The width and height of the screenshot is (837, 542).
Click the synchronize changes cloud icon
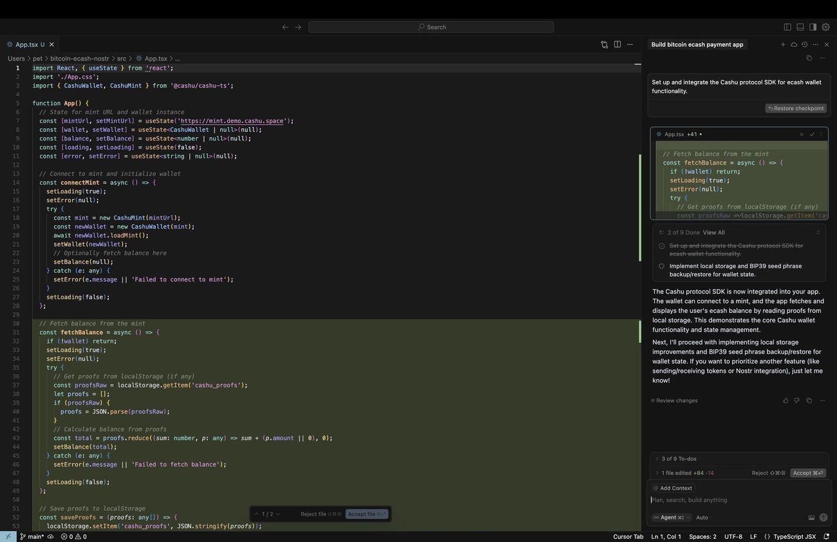50,537
